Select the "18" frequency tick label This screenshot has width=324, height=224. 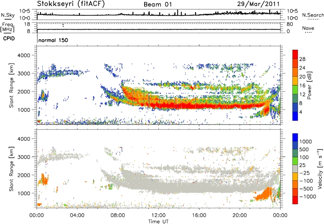[27, 24]
